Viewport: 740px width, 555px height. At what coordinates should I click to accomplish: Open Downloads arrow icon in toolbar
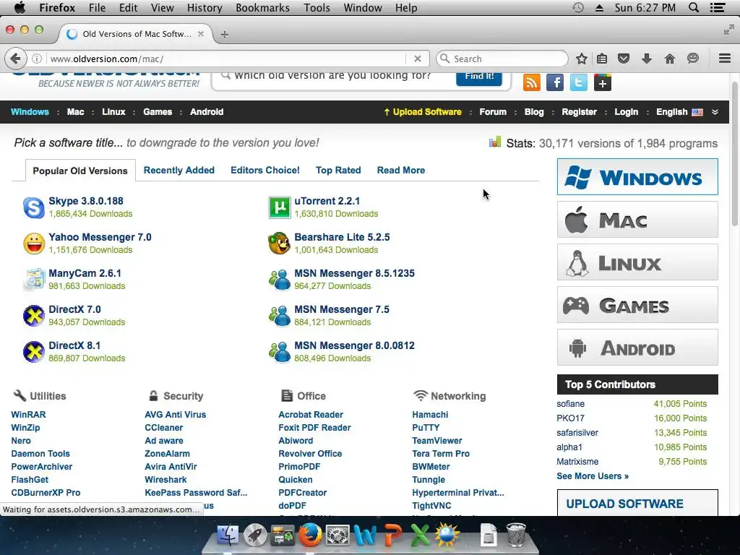point(647,59)
